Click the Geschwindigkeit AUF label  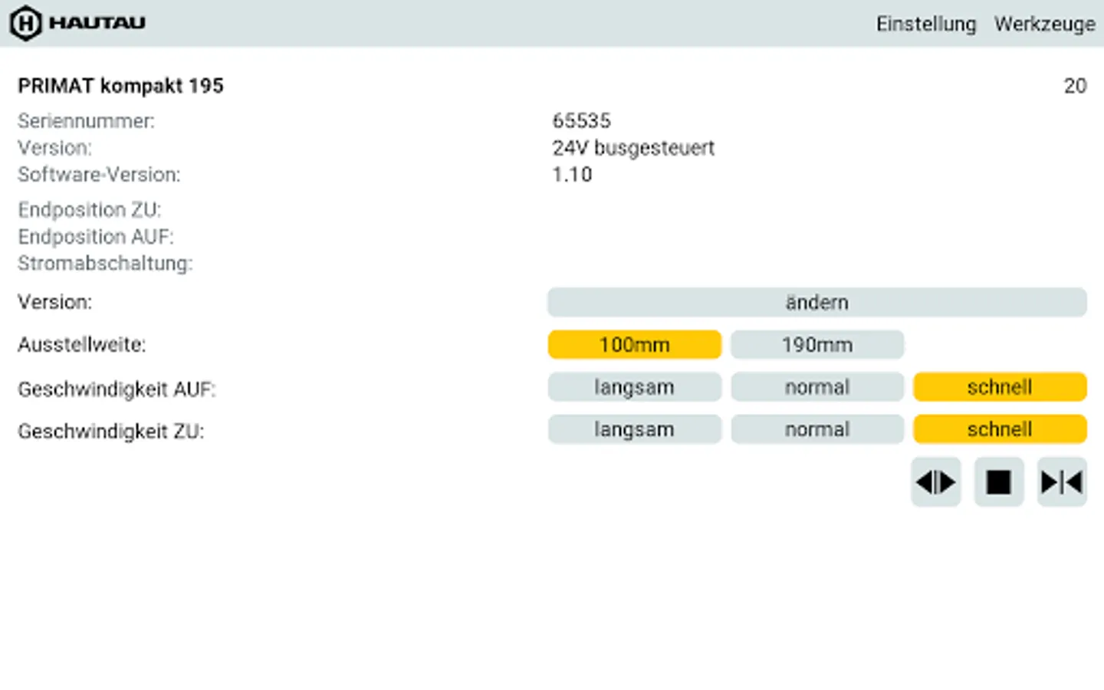point(117,389)
